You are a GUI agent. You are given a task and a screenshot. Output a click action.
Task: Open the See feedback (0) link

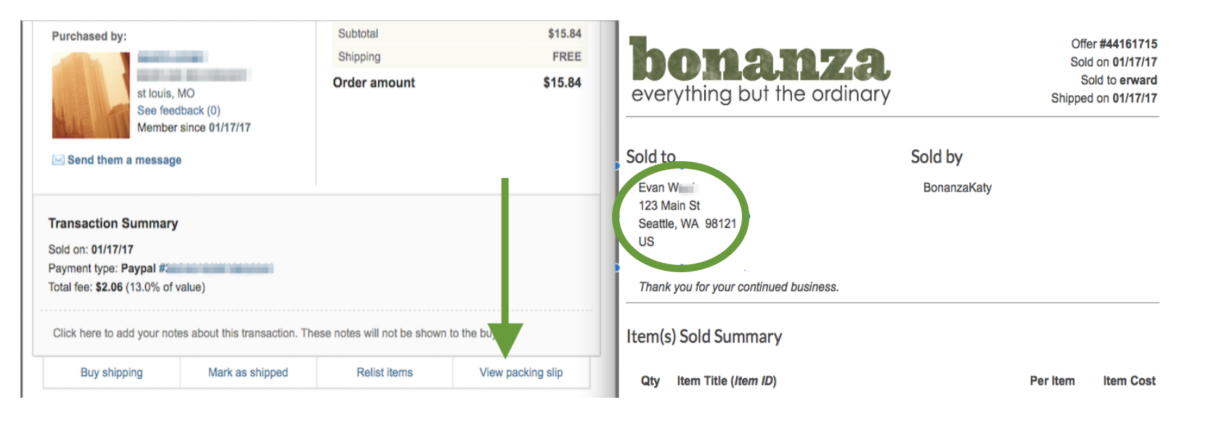pyautogui.click(x=179, y=110)
